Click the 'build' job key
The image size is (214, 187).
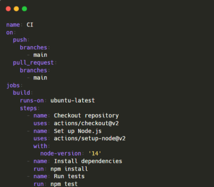coord(21,93)
